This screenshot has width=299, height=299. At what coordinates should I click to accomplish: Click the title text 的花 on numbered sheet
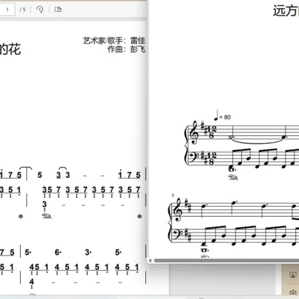click(x=10, y=49)
